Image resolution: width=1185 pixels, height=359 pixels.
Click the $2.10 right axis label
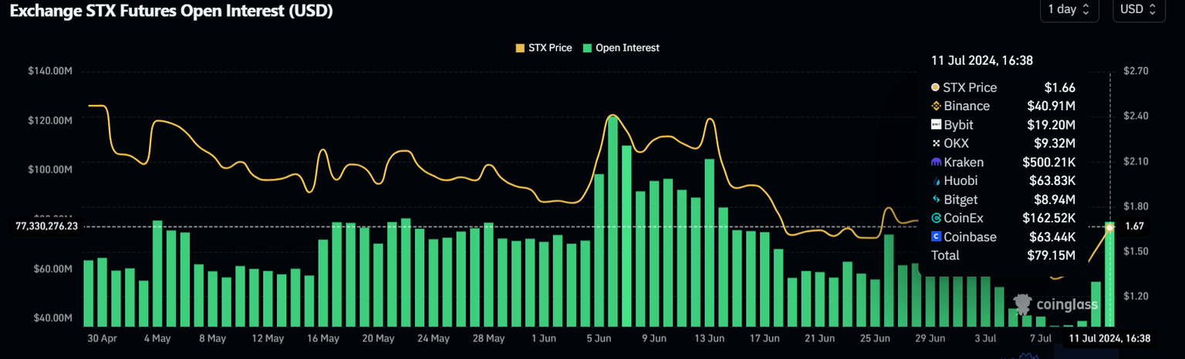1137,161
